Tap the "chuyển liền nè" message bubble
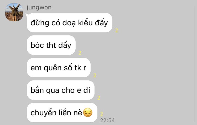Screen dimensions: 197x125 click(x=62, y=113)
